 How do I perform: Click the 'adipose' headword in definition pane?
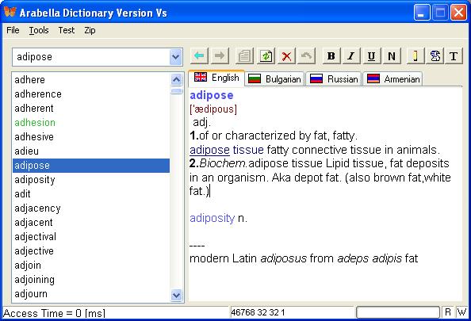(x=212, y=95)
